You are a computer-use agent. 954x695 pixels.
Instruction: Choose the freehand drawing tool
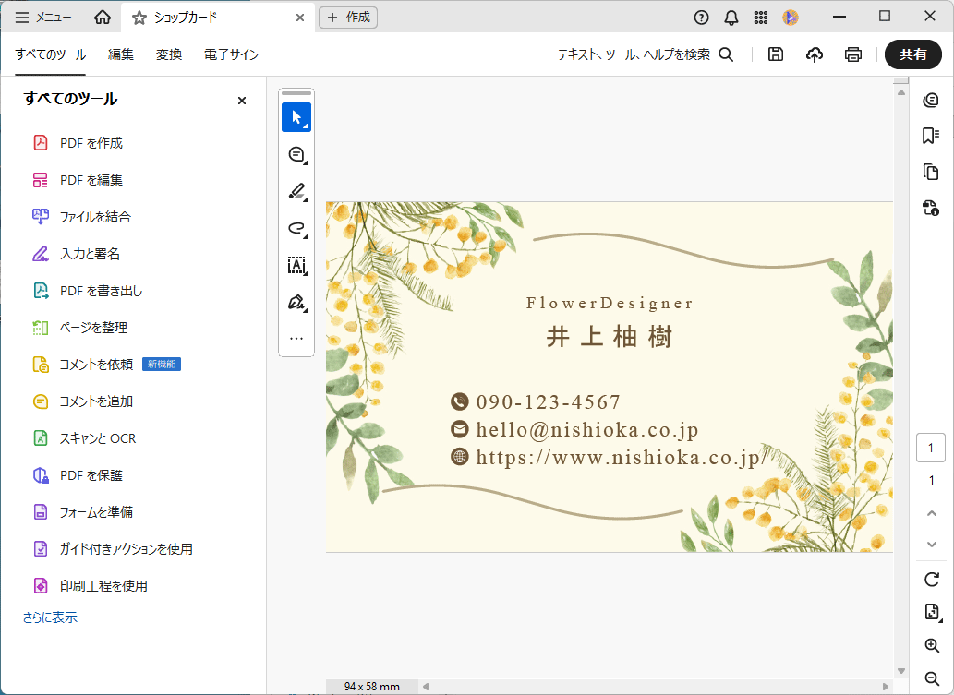[296, 229]
